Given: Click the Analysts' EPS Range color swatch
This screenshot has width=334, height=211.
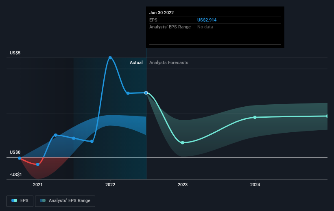Looking at the screenshot, I should 43,200.
